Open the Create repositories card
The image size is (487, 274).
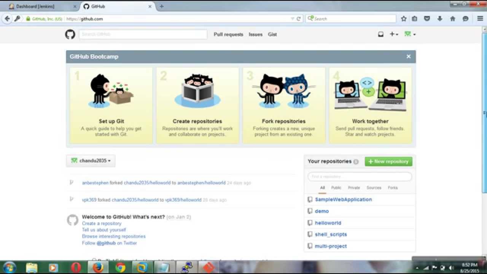(x=197, y=105)
